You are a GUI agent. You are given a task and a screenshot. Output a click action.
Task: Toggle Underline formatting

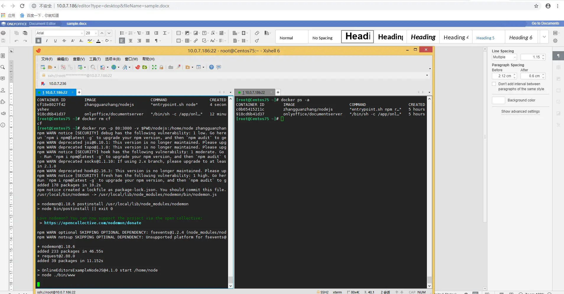[55, 41]
